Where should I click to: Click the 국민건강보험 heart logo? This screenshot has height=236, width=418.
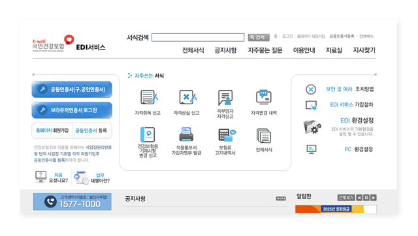tap(69, 39)
